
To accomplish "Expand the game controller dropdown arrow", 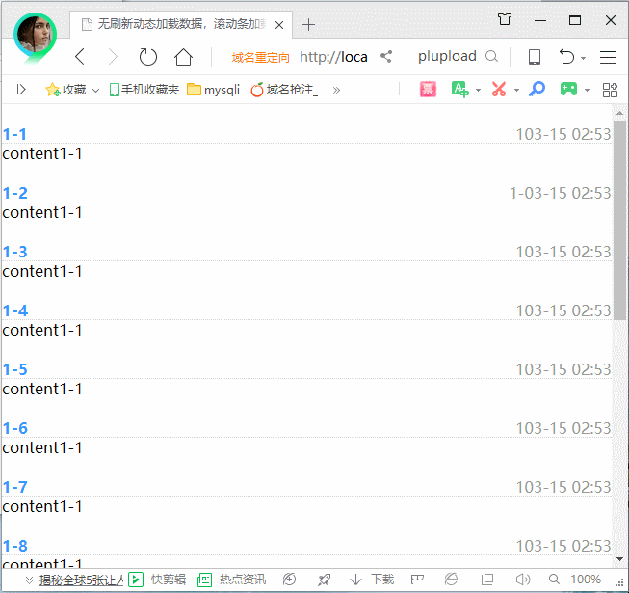I will pyautogui.click(x=587, y=91).
